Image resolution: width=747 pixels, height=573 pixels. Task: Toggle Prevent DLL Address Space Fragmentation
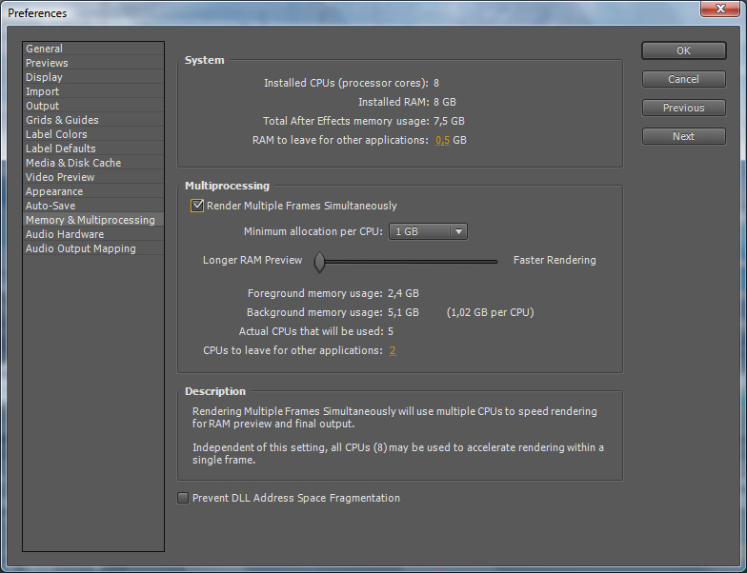coord(184,498)
